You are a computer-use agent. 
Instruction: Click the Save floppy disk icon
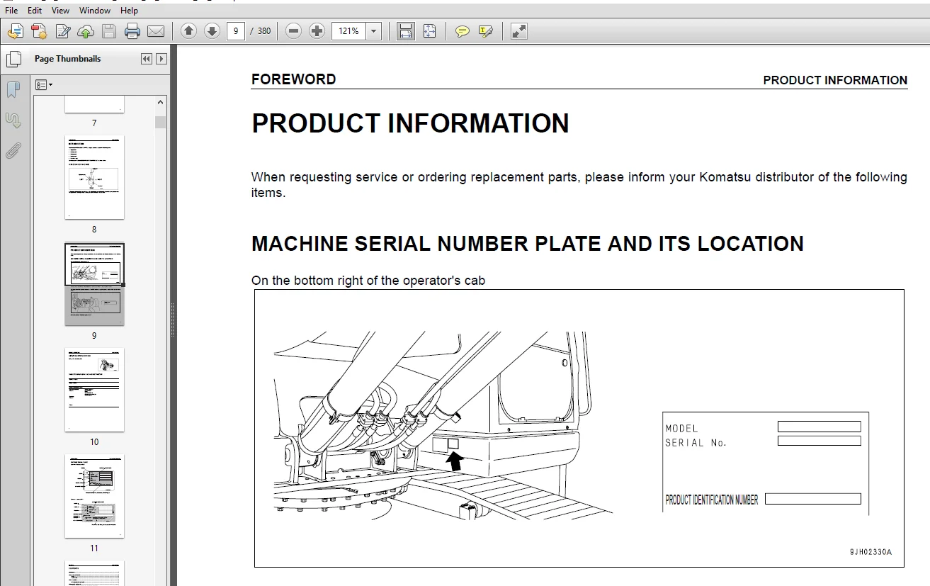(108, 31)
